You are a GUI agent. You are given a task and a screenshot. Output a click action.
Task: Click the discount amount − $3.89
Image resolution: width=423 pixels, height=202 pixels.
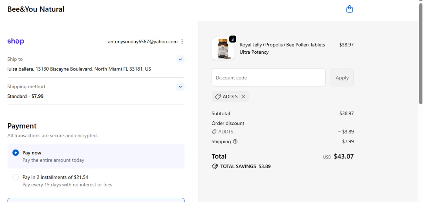click(x=346, y=132)
